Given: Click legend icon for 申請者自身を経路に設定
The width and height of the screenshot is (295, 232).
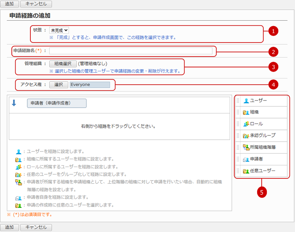Looking at the screenshot, I should click(18, 198).
